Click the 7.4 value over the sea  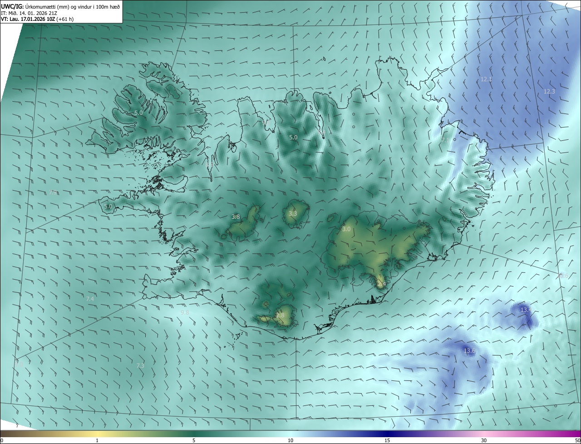90,299
